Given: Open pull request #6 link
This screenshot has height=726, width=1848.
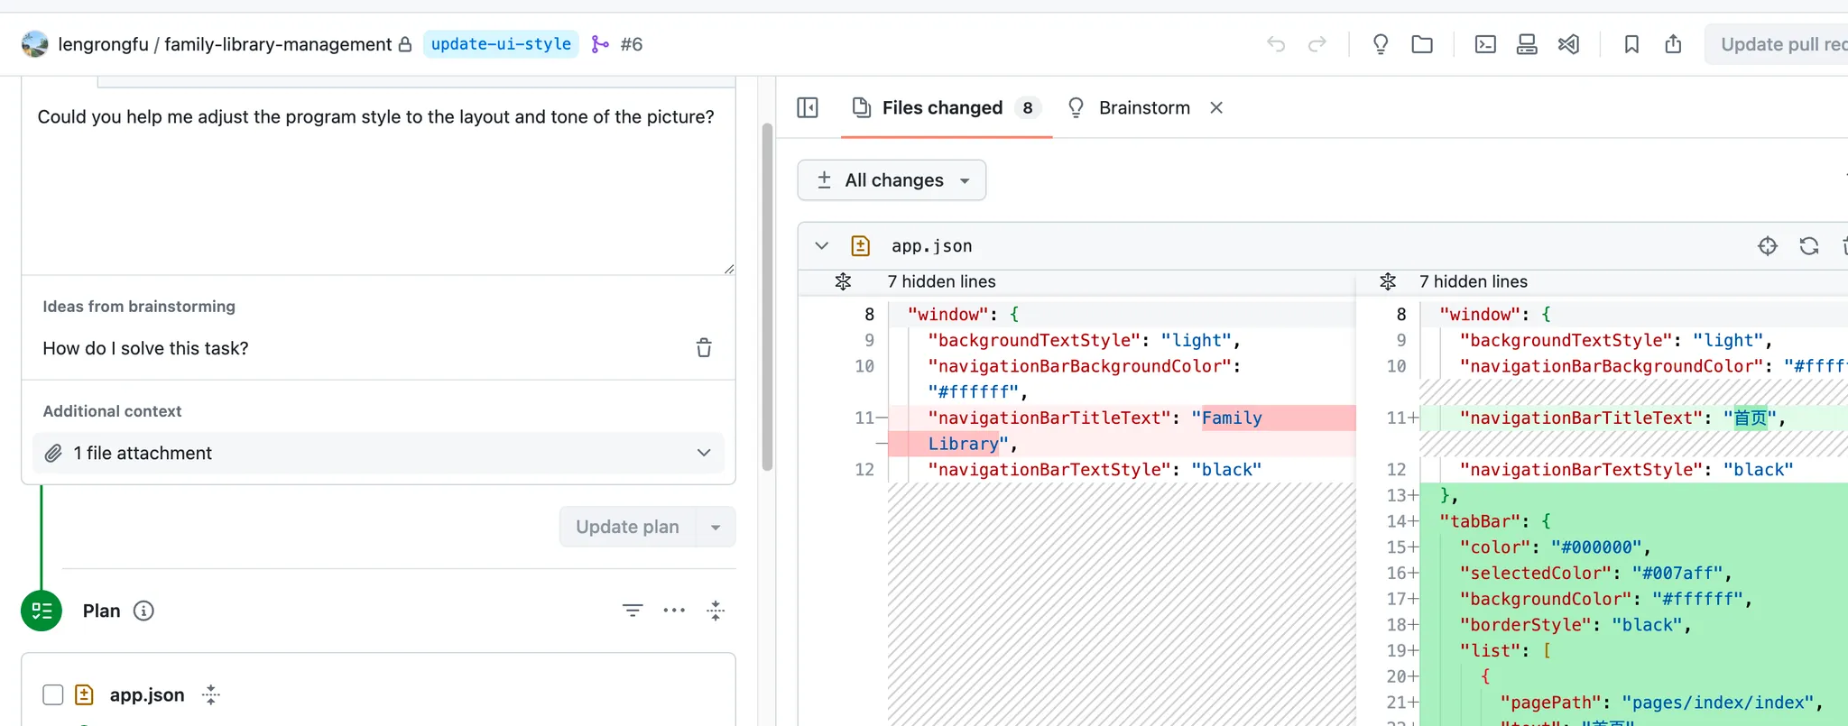Looking at the screenshot, I should pos(632,44).
